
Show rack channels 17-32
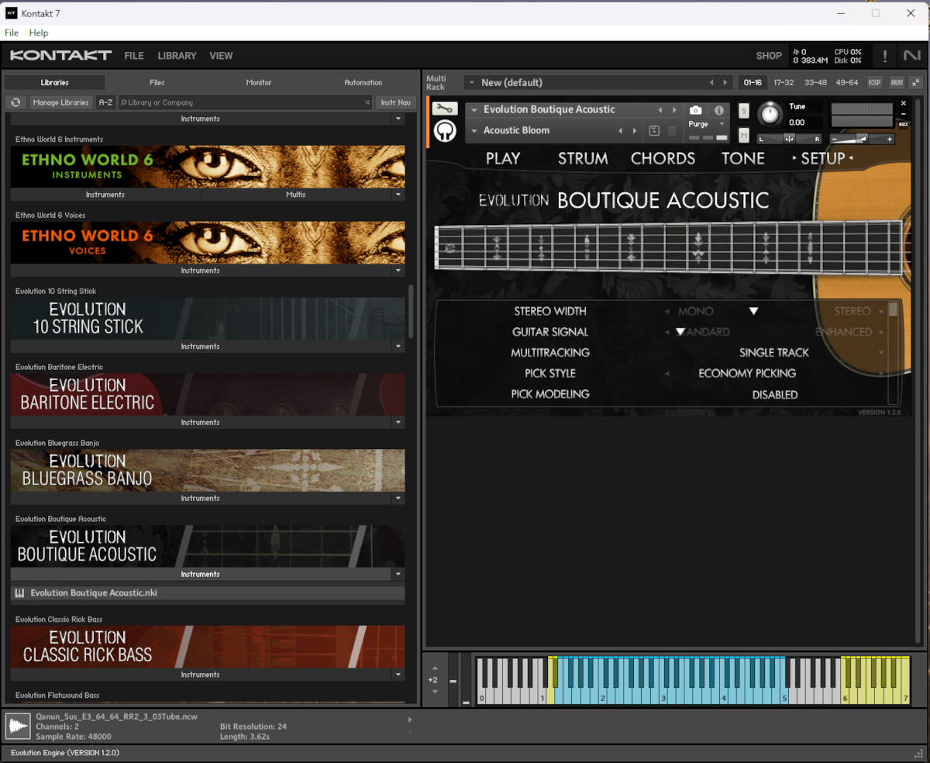point(784,82)
